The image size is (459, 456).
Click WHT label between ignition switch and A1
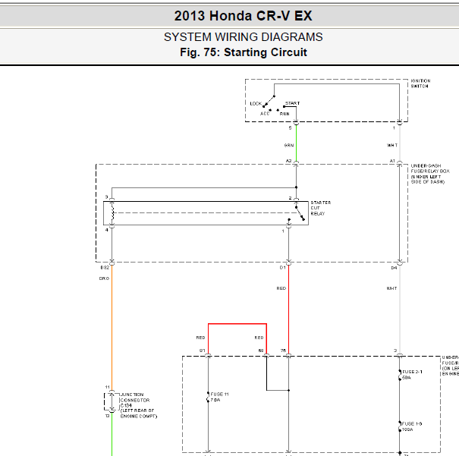392,145
